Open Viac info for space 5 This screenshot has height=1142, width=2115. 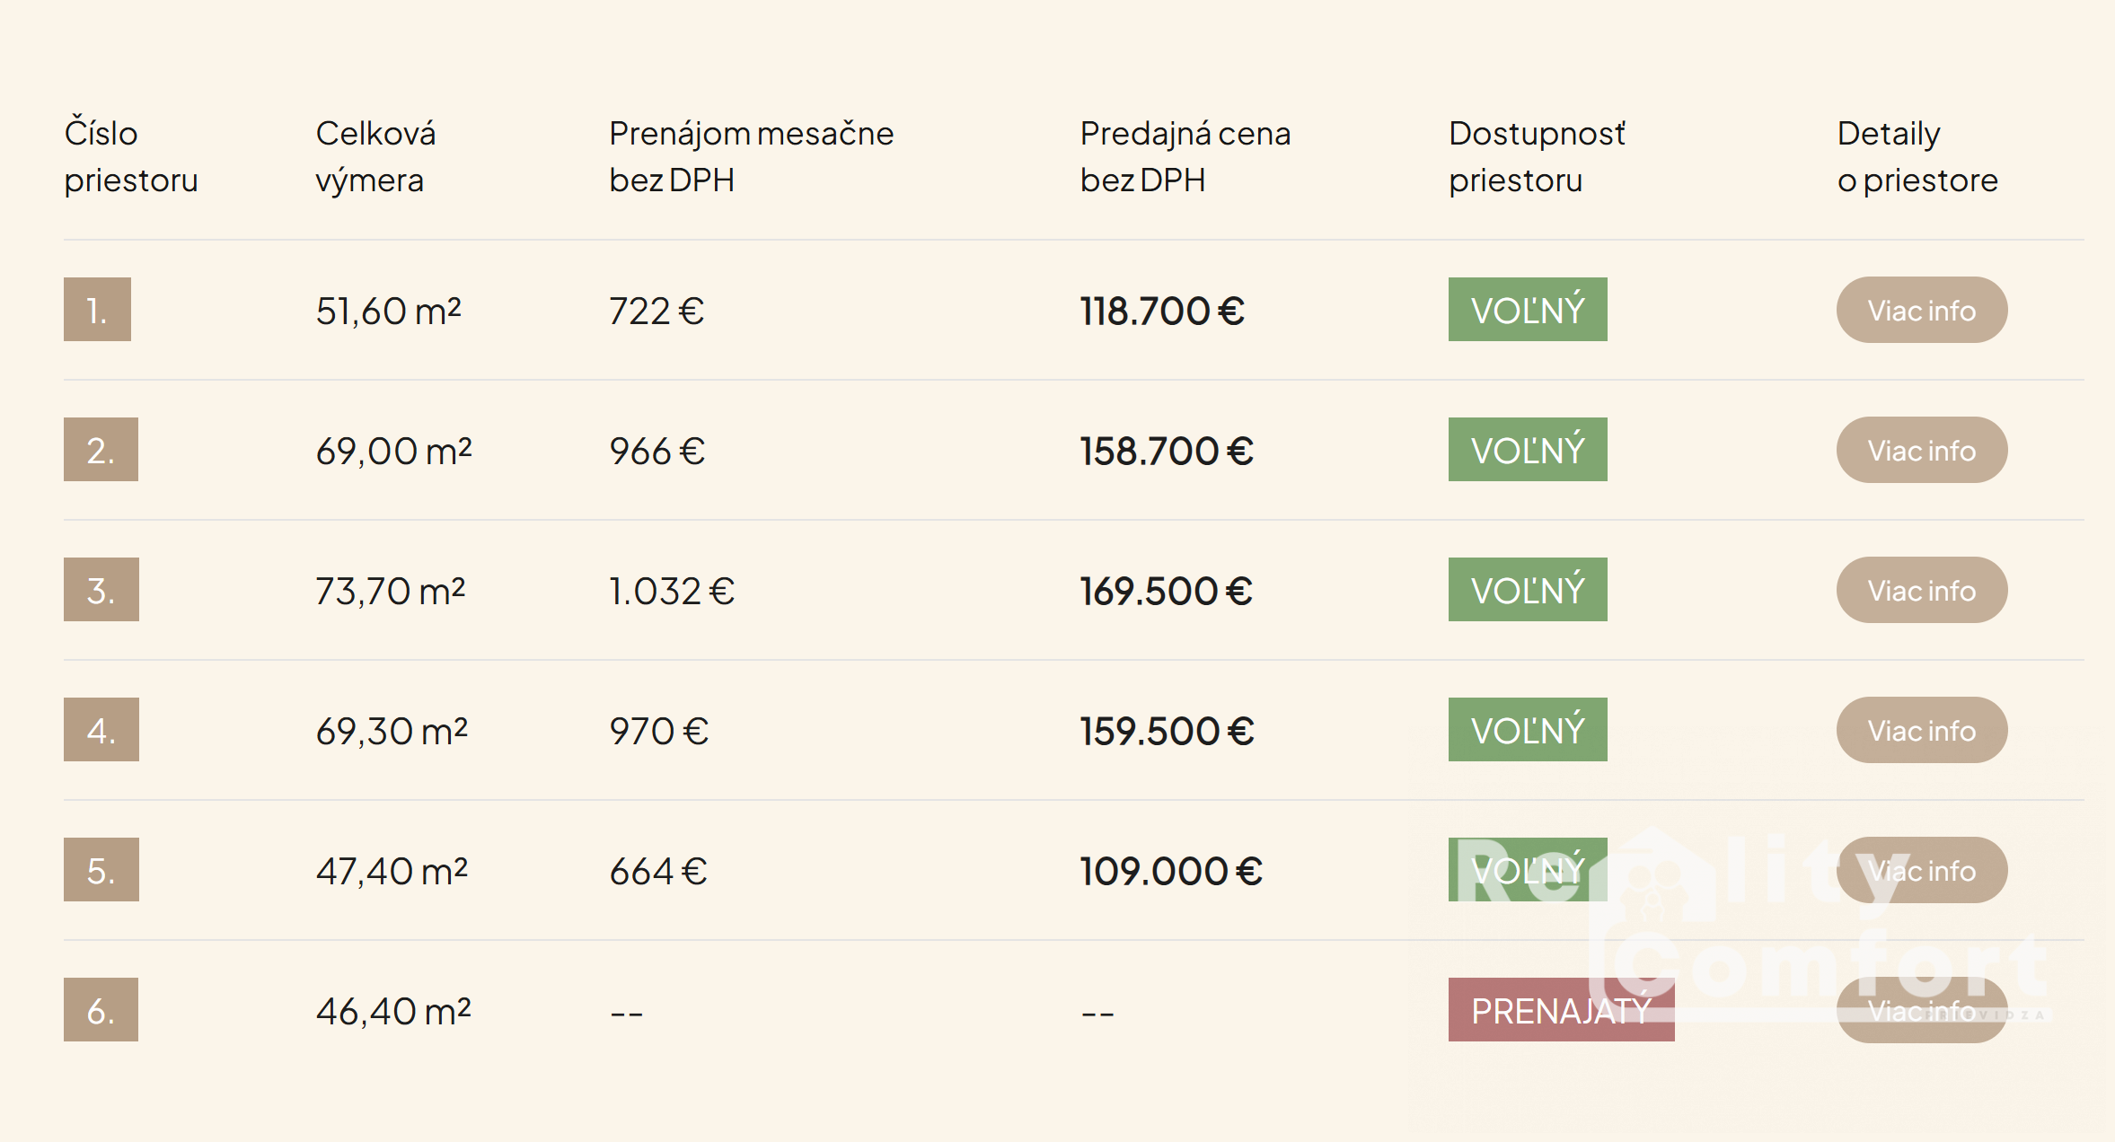(1922, 870)
